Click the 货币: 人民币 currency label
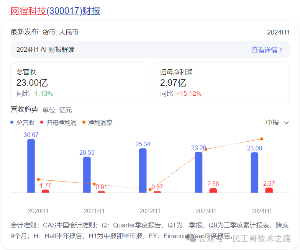 coord(60,32)
